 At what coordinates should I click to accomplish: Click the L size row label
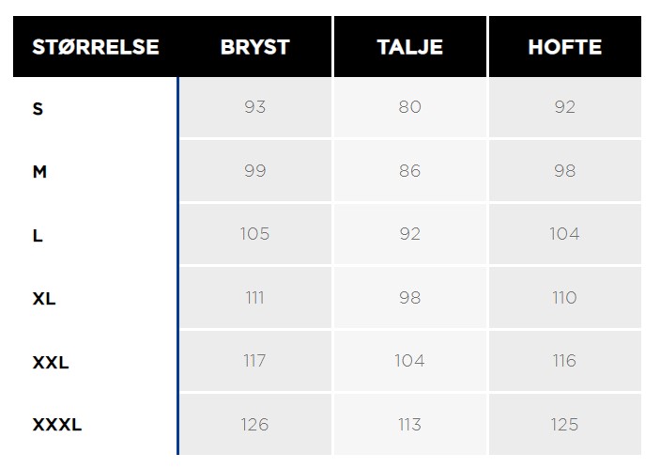[38, 236]
